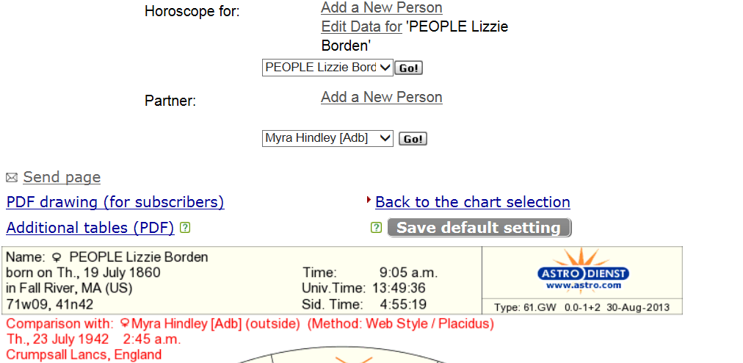Click the red female symbol before Myra Hindley
This screenshot has width=743, height=363.
coord(125,324)
